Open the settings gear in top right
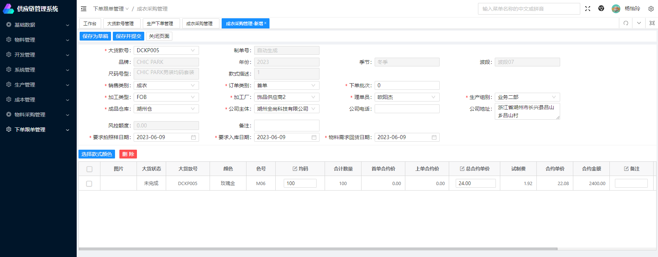This screenshot has height=257, width=658. click(x=651, y=9)
